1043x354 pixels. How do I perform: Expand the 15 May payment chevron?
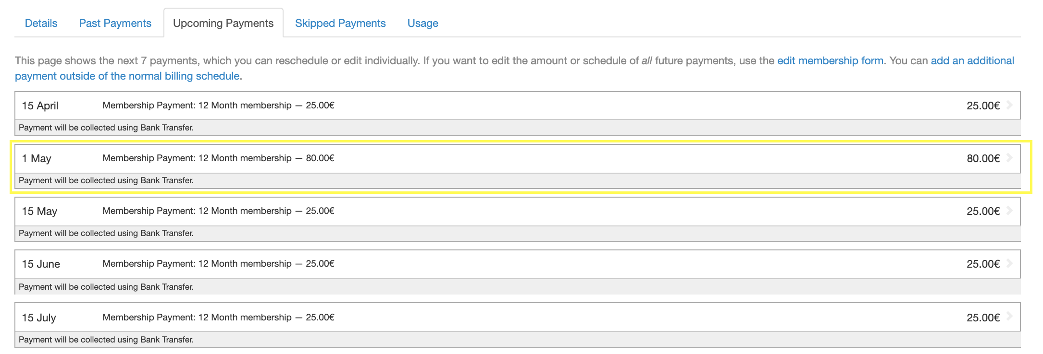coord(1009,211)
